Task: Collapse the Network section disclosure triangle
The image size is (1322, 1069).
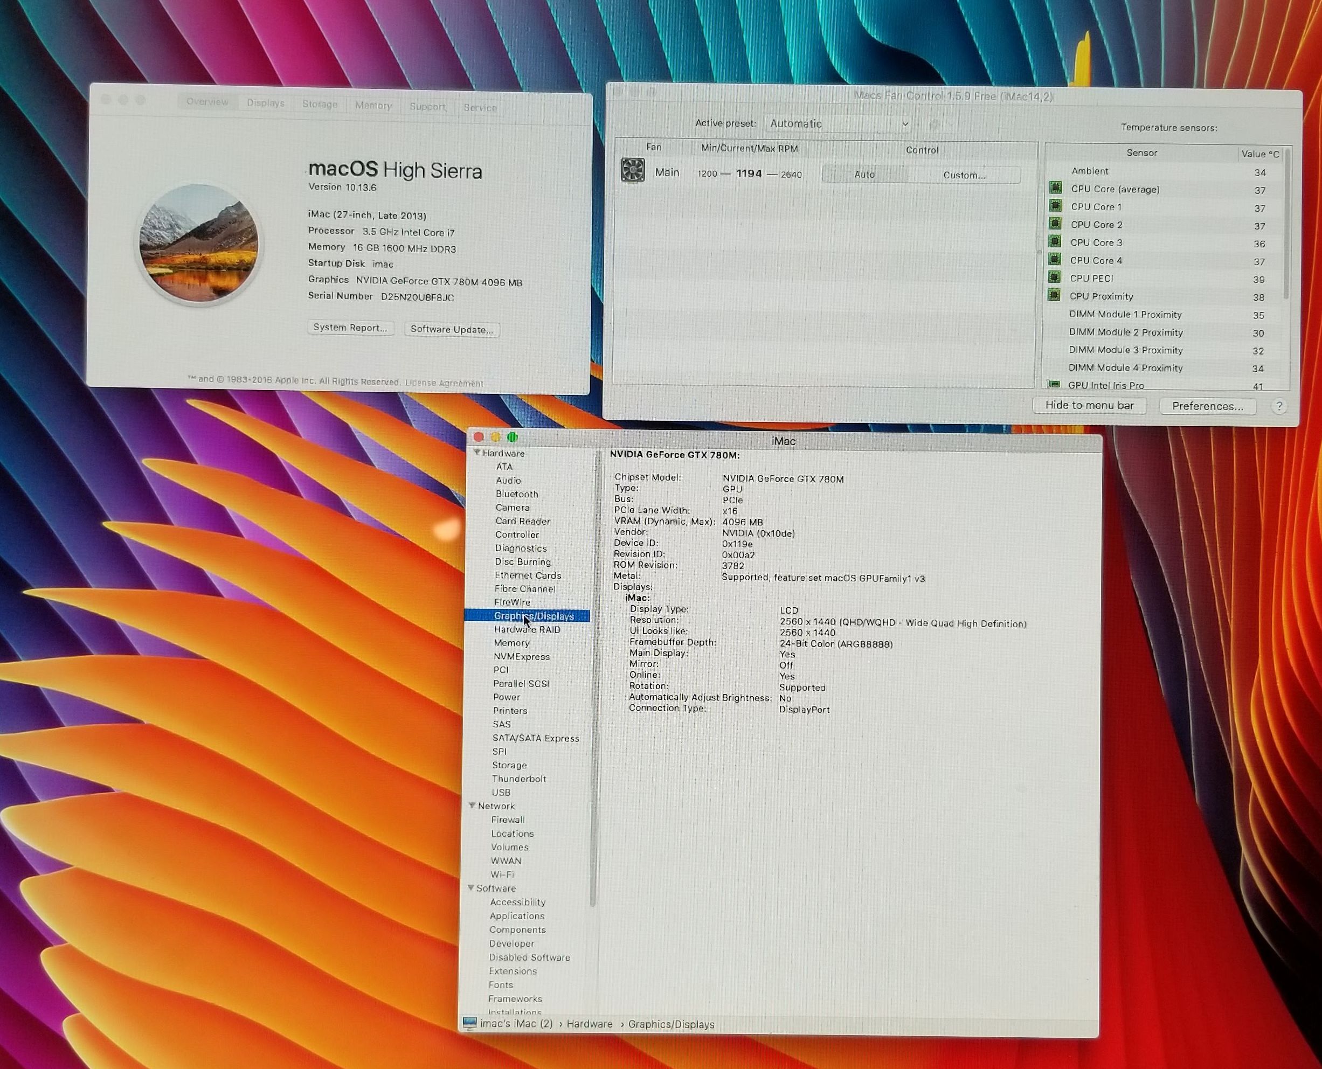Action: tap(472, 806)
